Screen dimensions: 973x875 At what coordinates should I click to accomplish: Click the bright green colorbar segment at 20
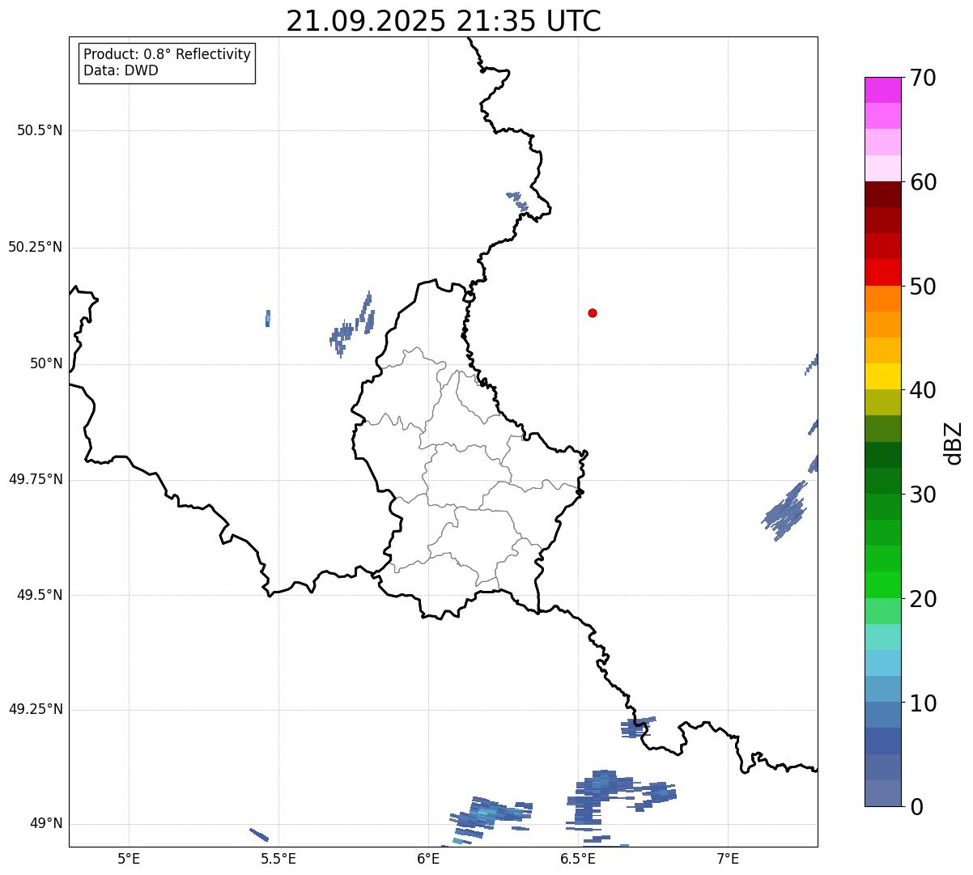tap(882, 585)
